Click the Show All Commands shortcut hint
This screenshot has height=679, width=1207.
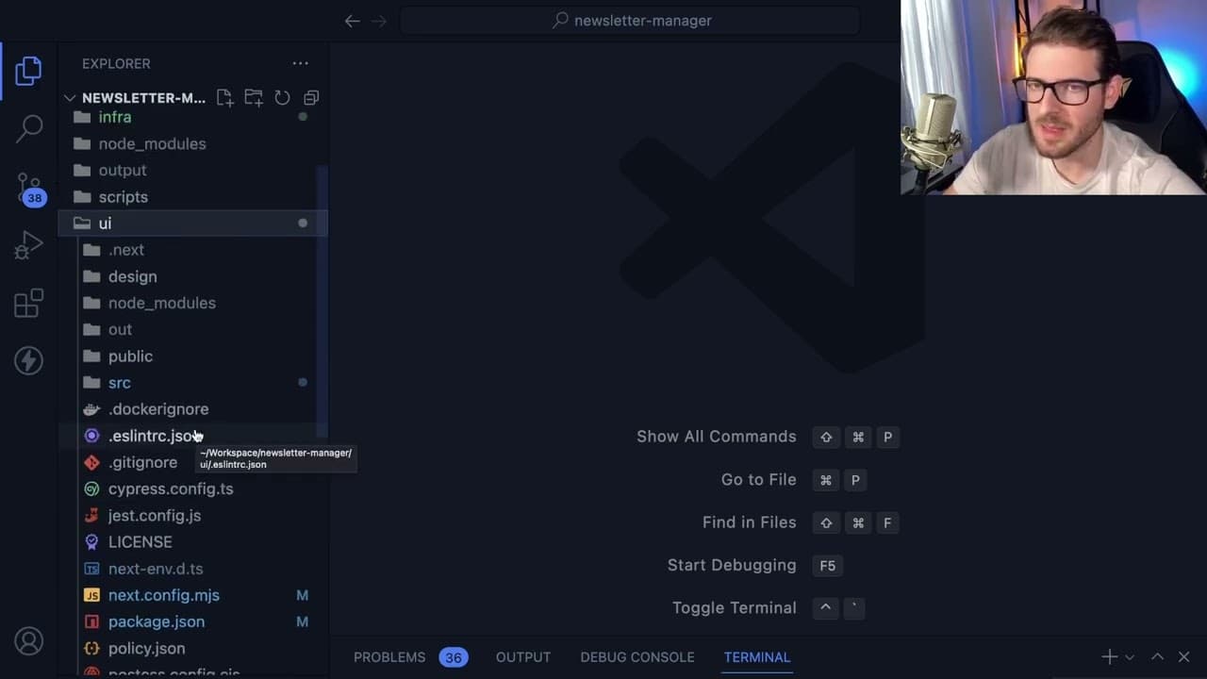[x=768, y=437]
